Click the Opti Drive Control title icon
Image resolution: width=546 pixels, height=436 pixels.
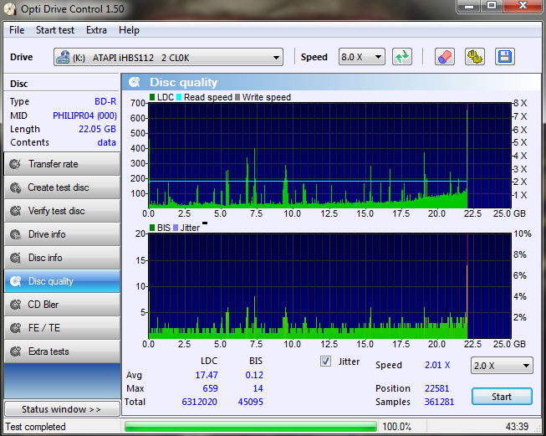click(x=10, y=8)
